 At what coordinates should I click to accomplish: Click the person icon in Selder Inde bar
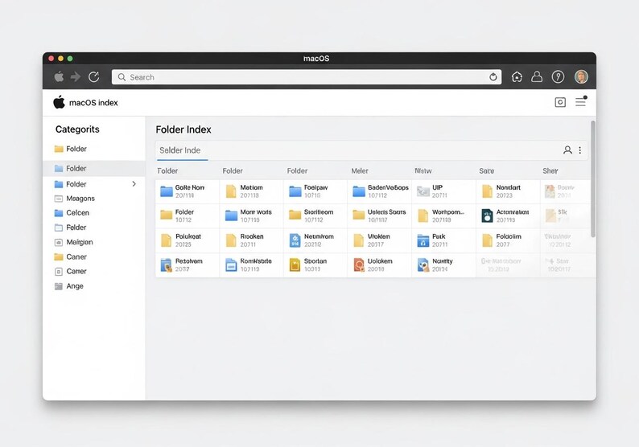click(567, 150)
